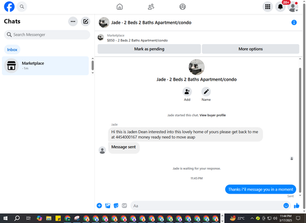This screenshot has width=306, height=223.
Task: Click chat header avatar thumbnail
Action: click(104, 23)
